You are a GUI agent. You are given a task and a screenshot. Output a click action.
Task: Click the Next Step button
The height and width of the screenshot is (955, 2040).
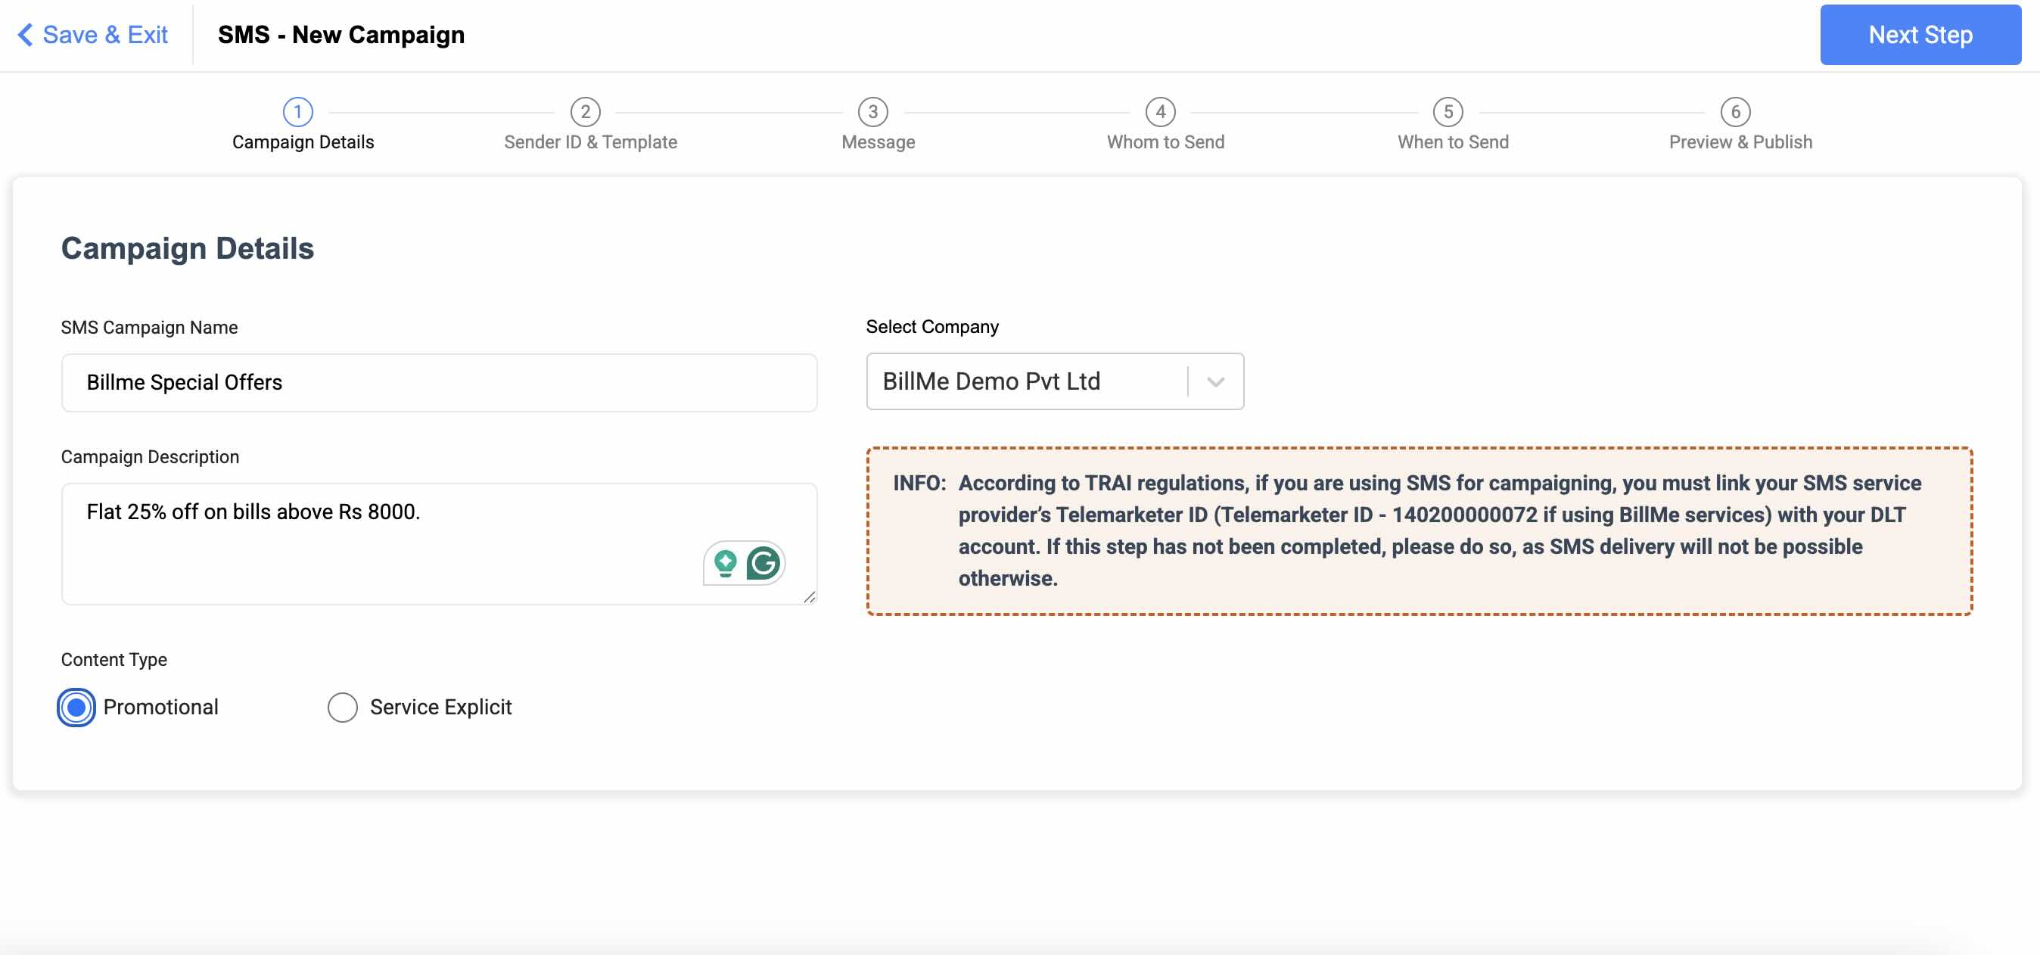point(1920,35)
